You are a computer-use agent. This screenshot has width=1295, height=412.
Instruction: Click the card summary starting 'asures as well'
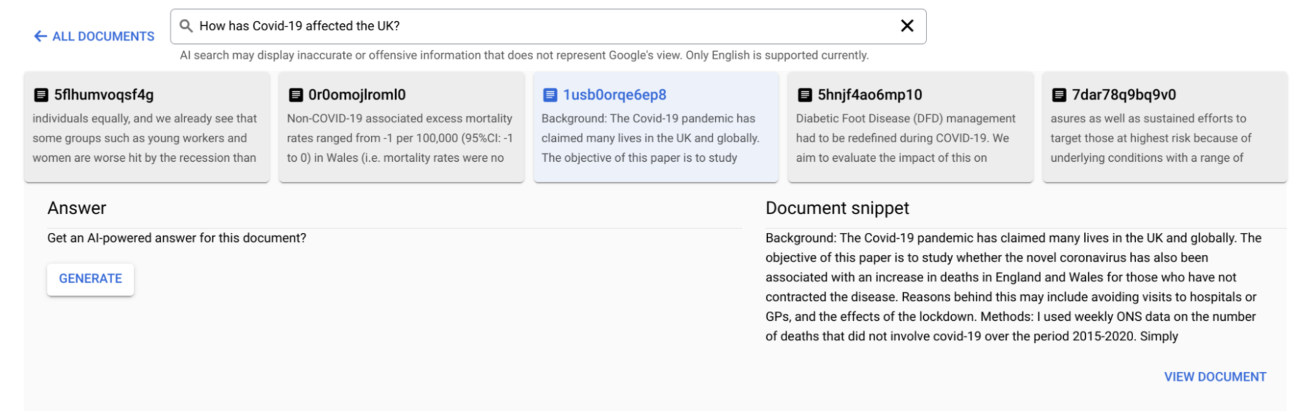coord(1151,138)
